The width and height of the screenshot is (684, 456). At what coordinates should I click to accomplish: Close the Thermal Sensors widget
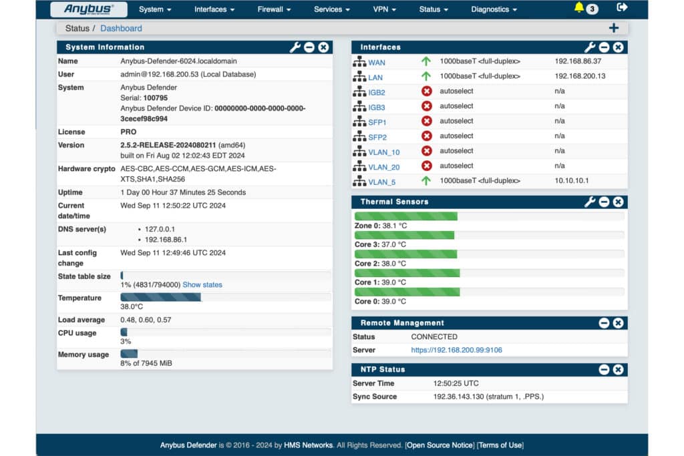click(618, 202)
